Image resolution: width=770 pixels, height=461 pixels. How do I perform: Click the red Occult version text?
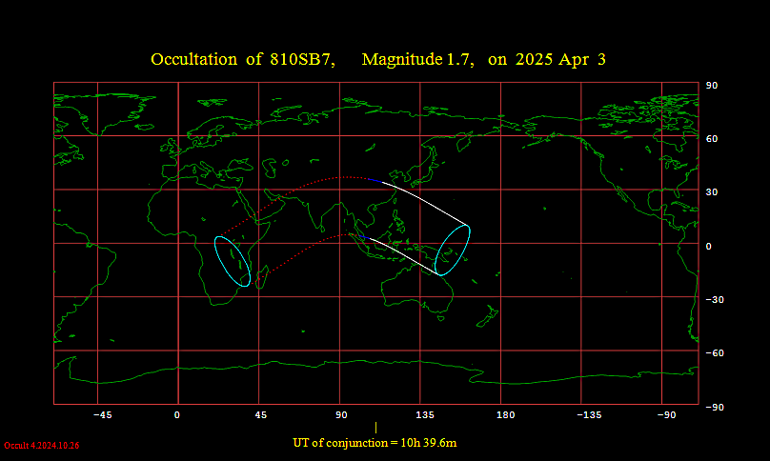[42, 446]
